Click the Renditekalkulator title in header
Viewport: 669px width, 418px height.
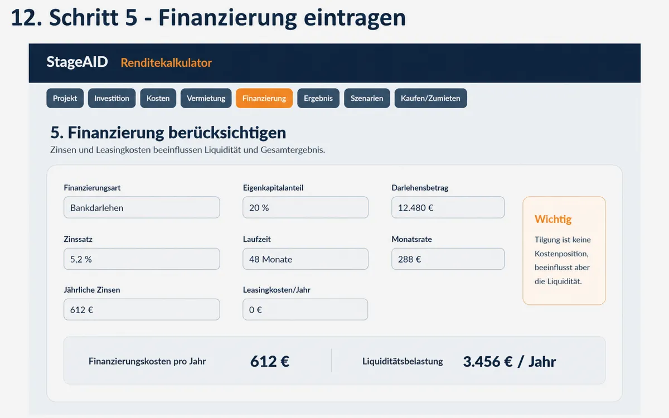point(166,63)
